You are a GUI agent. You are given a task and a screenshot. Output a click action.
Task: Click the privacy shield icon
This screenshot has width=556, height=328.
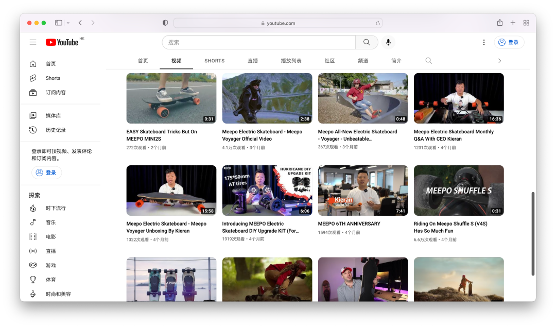tap(165, 23)
